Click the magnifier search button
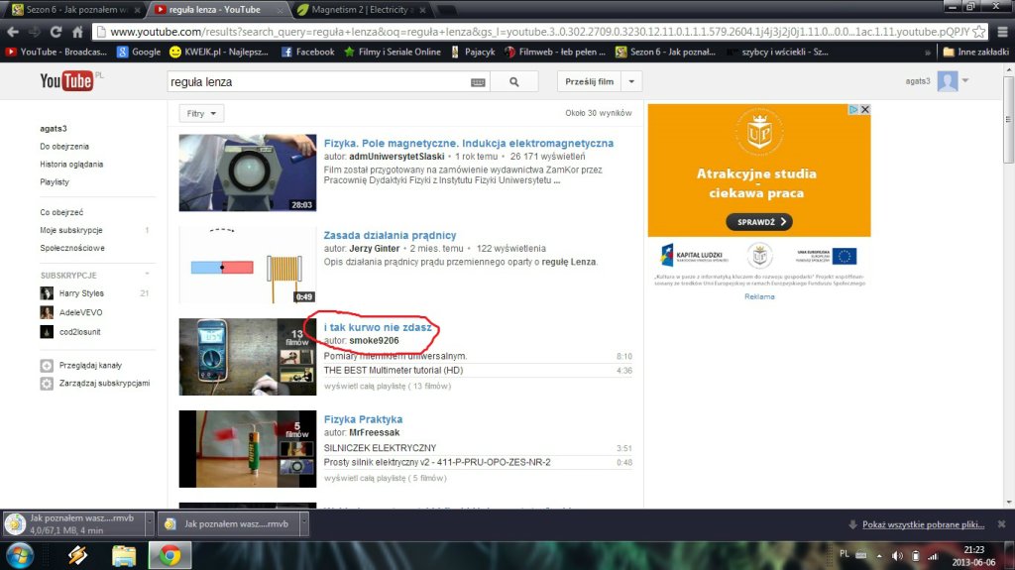The width and height of the screenshot is (1015, 570). pos(514,82)
